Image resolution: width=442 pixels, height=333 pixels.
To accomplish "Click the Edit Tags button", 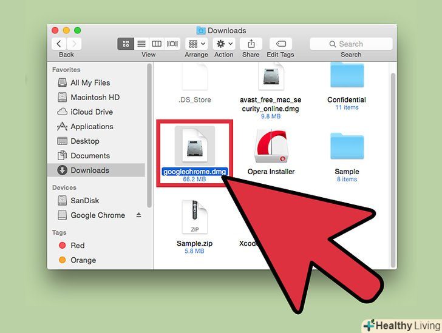I will click(x=280, y=44).
